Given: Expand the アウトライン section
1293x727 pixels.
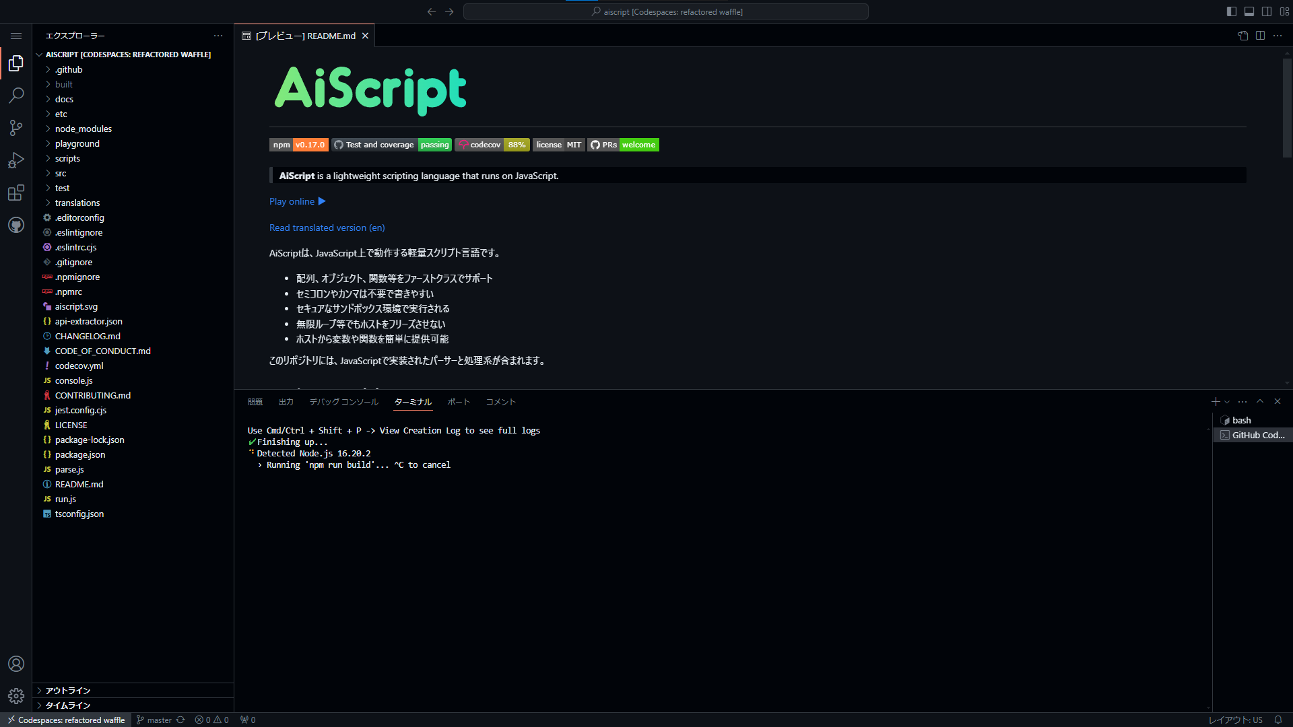Looking at the screenshot, I should [x=67, y=691].
